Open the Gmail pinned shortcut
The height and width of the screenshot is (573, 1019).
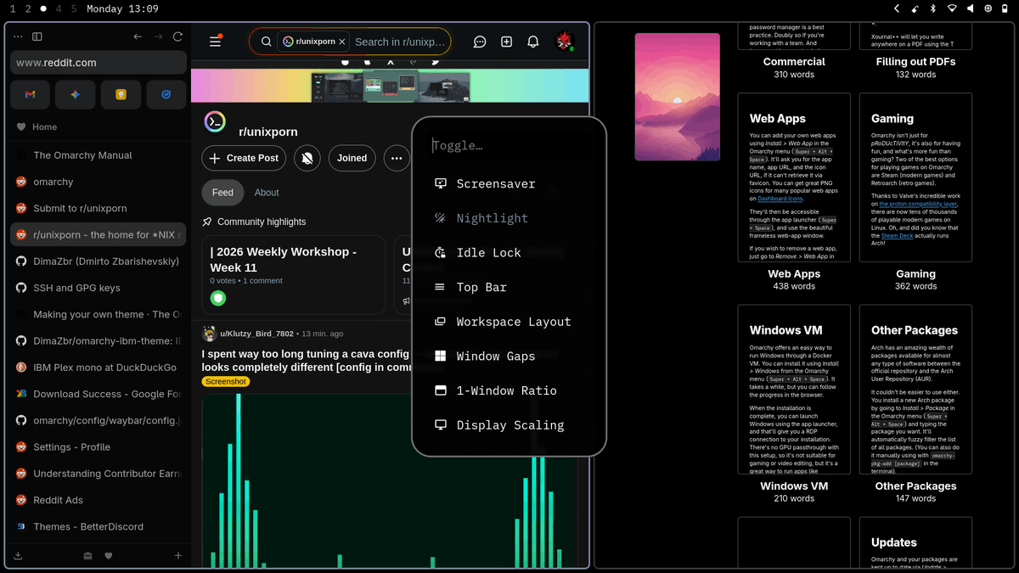point(30,95)
